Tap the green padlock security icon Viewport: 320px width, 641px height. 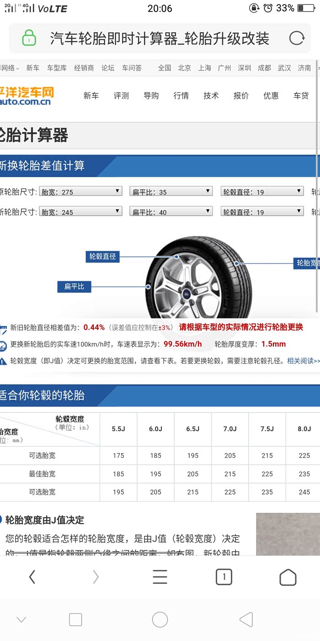(x=29, y=38)
